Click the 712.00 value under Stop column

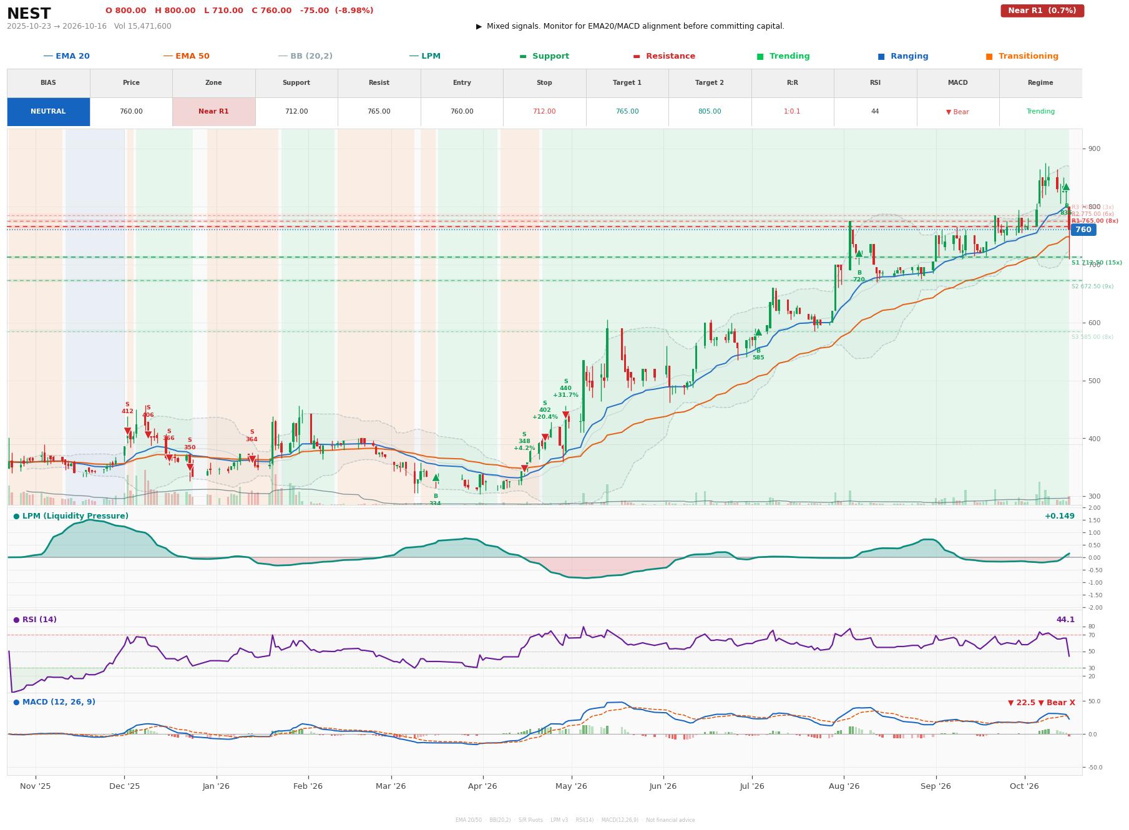coord(544,112)
